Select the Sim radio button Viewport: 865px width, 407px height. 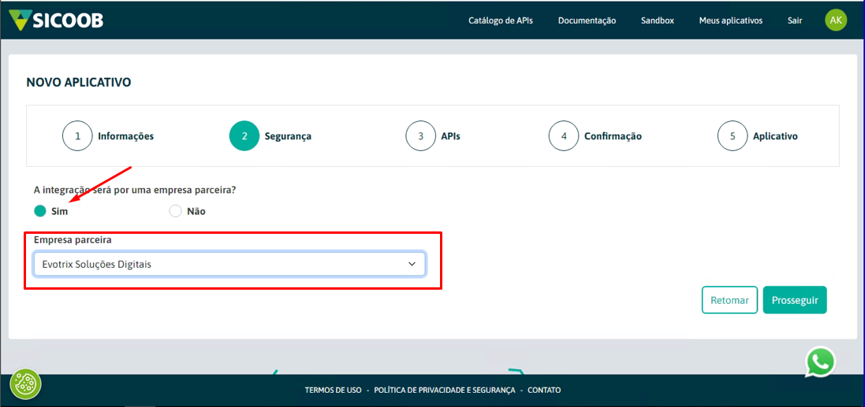[x=40, y=211]
